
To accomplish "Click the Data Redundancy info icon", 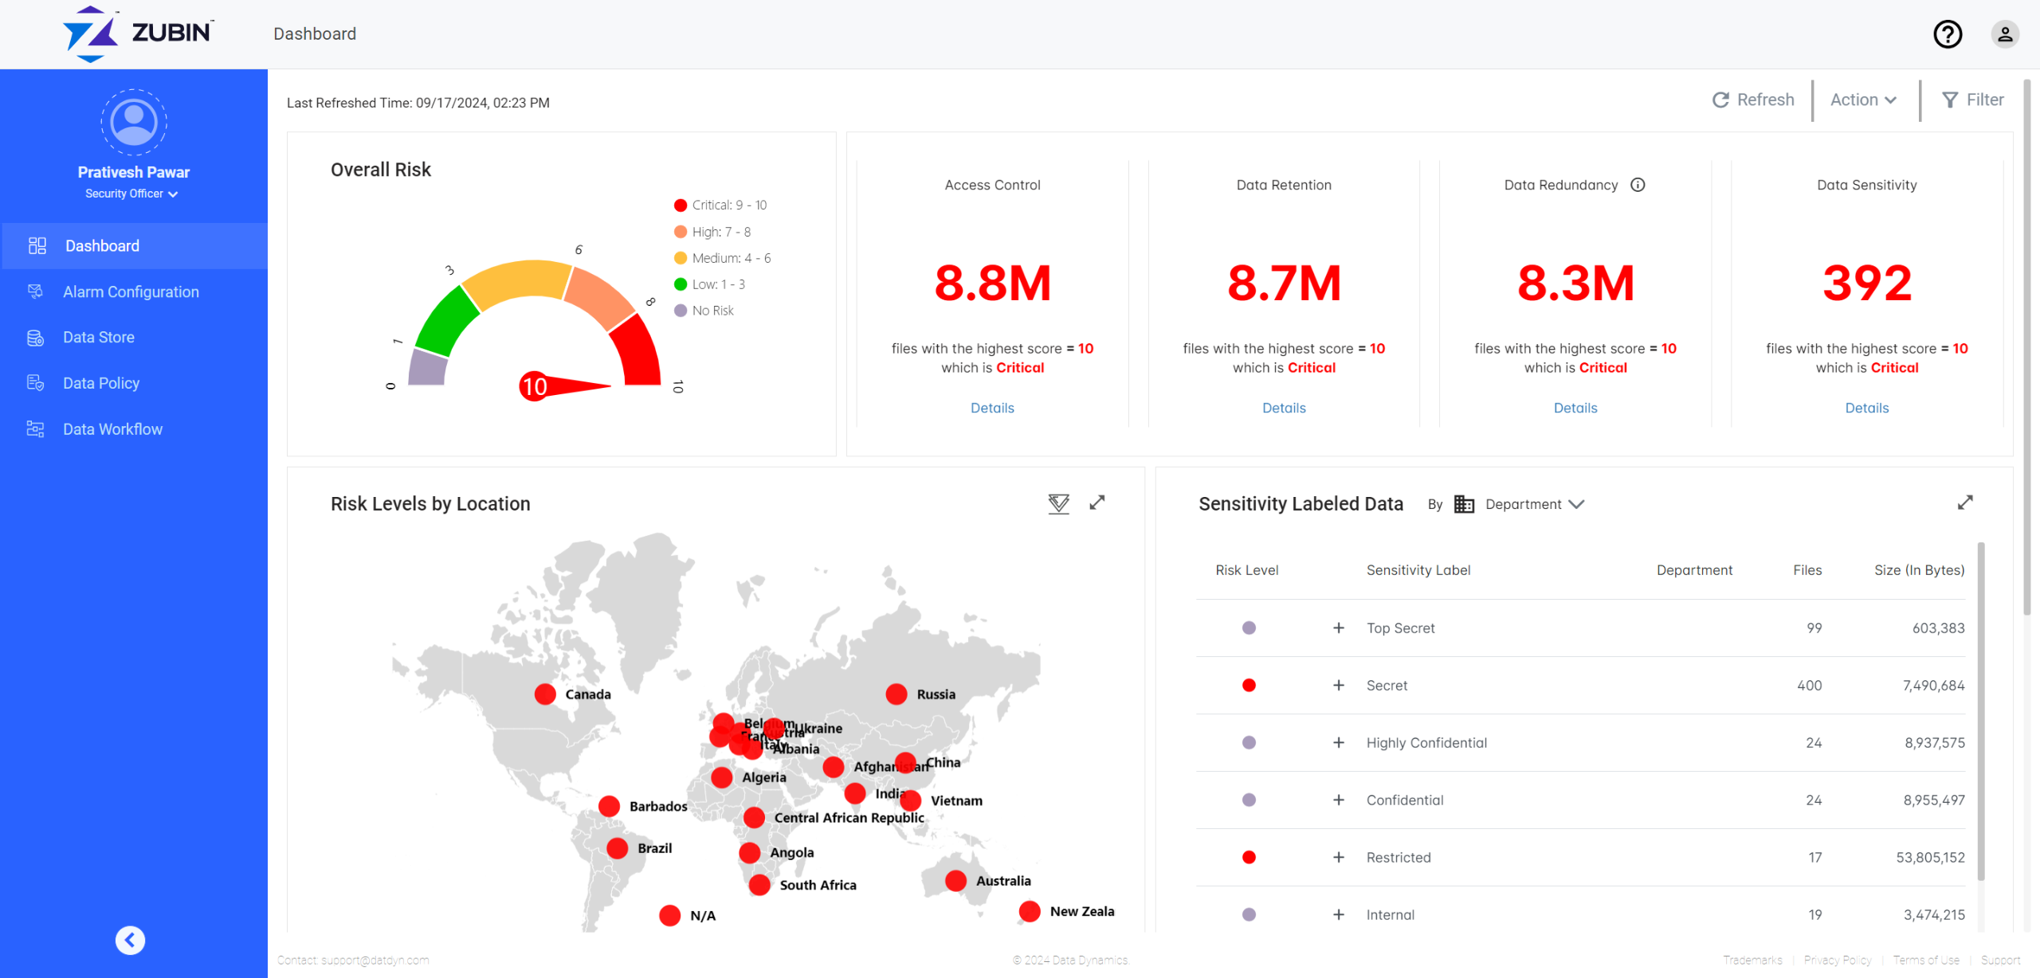I will point(1638,185).
